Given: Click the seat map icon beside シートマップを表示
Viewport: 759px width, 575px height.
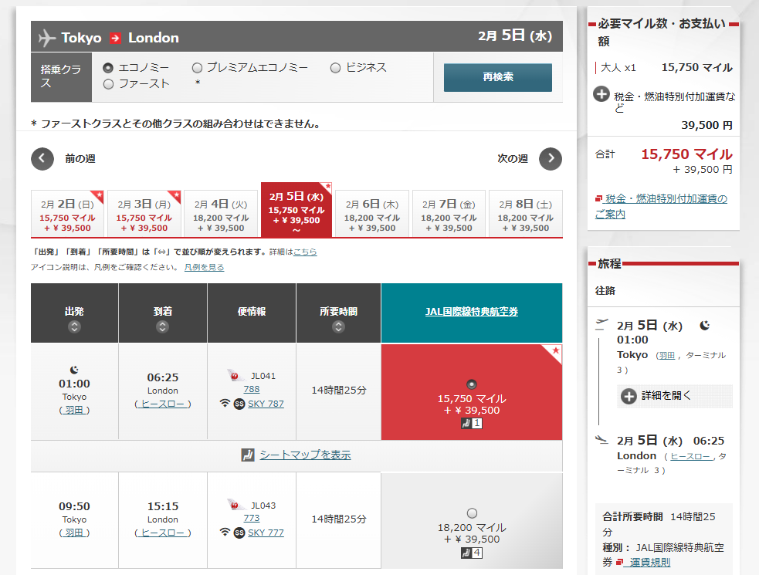Looking at the screenshot, I should coord(247,455).
